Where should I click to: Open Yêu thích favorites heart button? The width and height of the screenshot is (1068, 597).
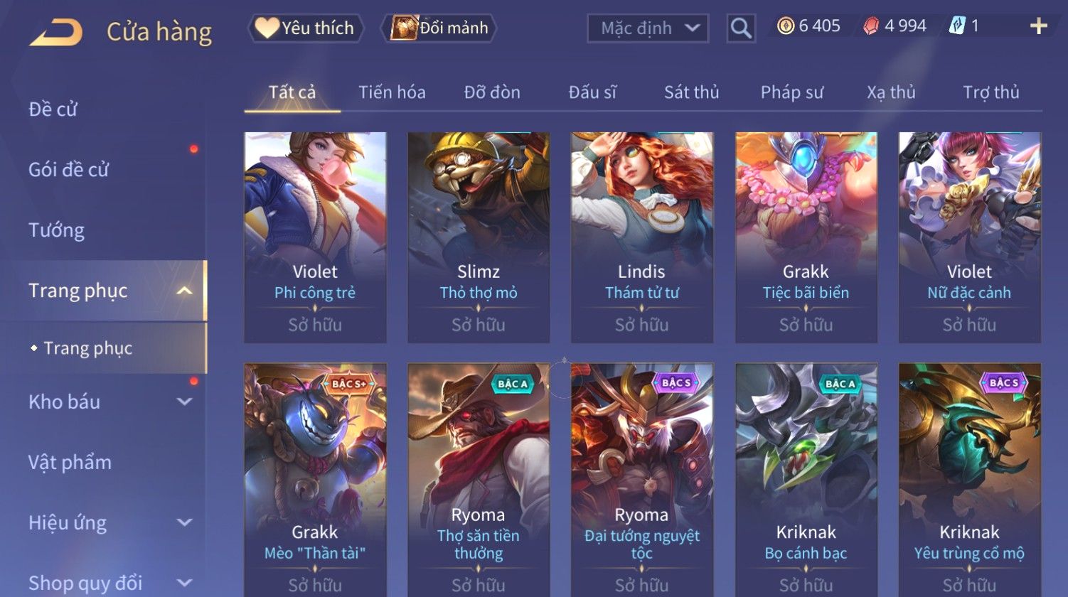(306, 28)
